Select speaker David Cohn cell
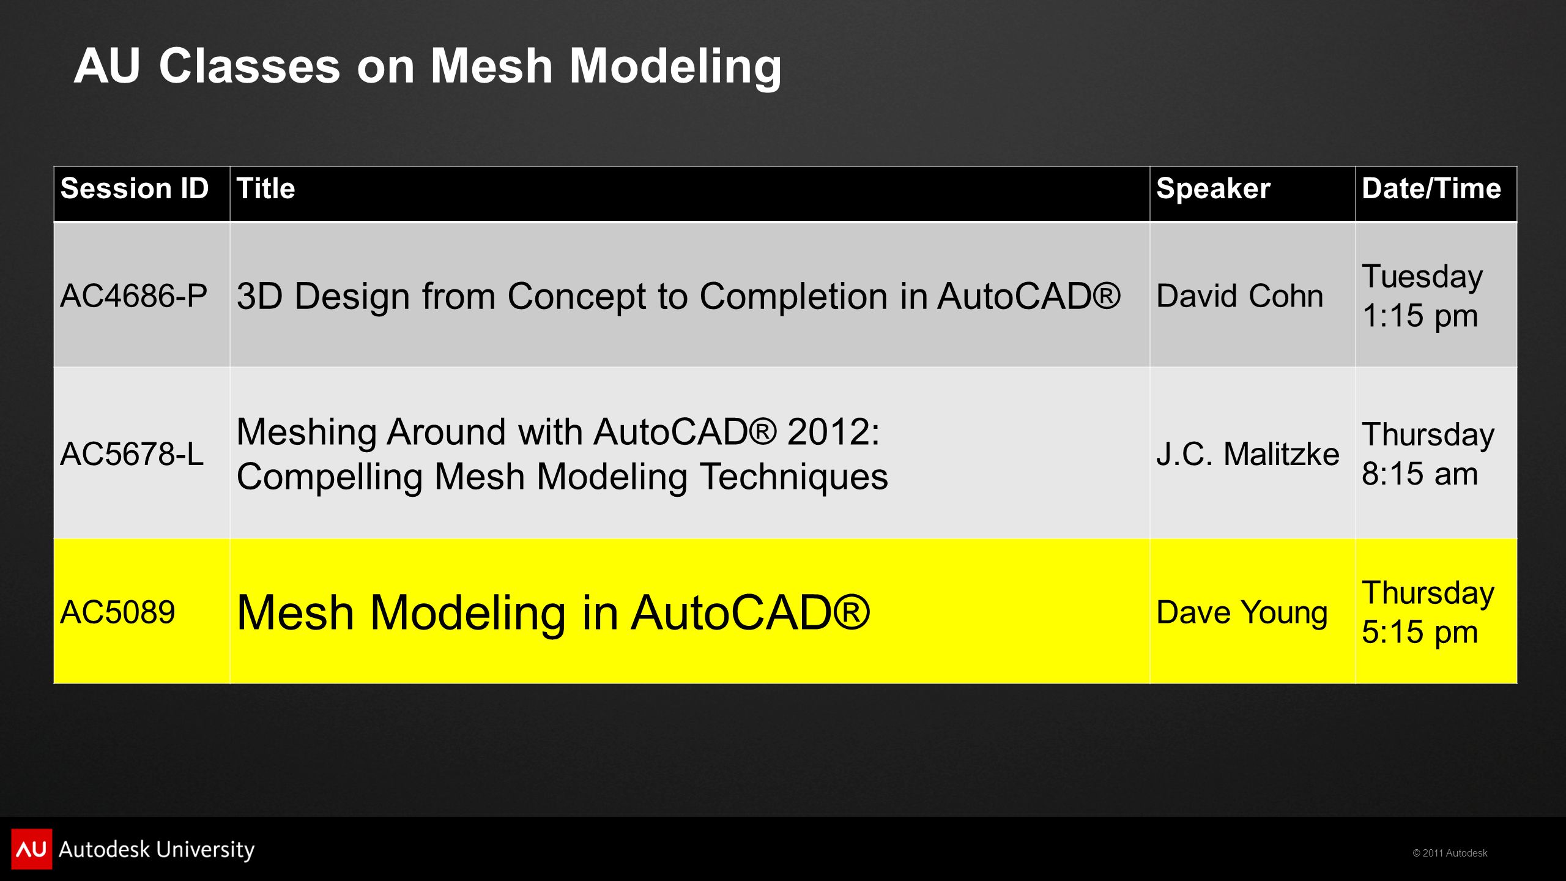The height and width of the screenshot is (881, 1566). (1253, 295)
